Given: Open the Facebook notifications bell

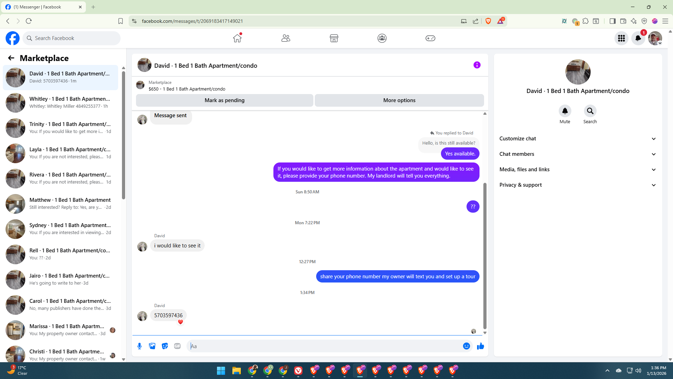Looking at the screenshot, I should click(638, 38).
